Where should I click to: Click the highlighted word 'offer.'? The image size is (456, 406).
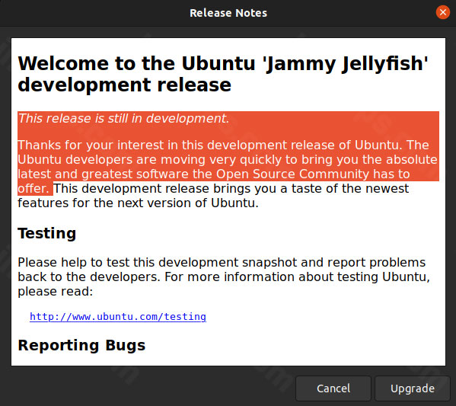(x=33, y=189)
